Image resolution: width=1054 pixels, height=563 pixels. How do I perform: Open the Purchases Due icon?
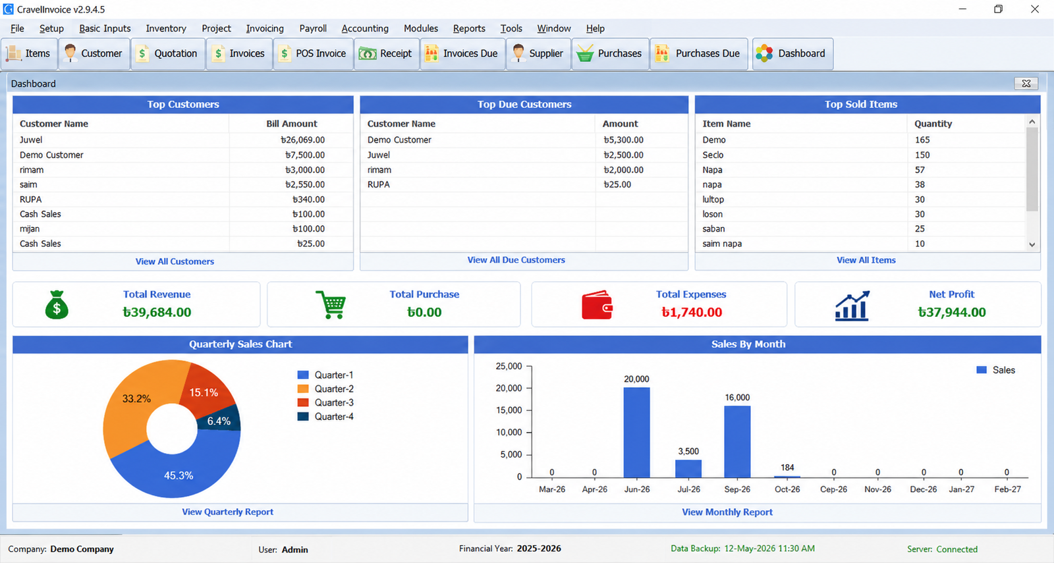coord(662,53)
